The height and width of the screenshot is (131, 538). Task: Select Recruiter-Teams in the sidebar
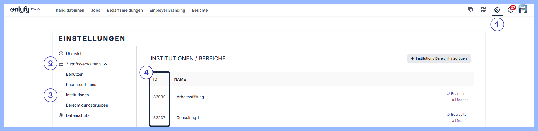click(81, 85)
